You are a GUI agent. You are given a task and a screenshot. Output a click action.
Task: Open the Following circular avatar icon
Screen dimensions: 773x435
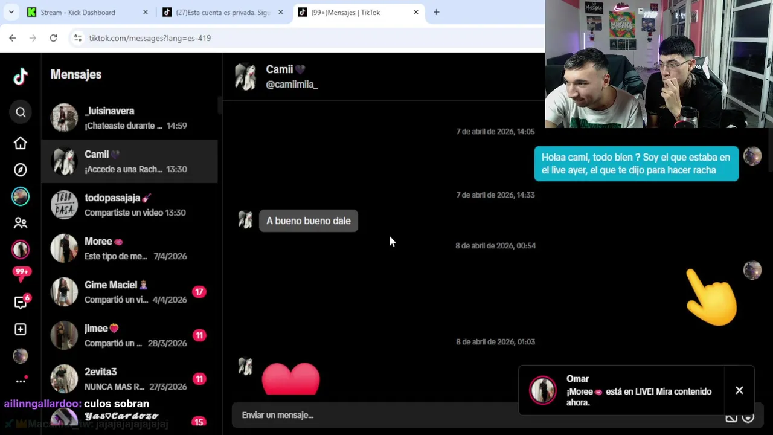21,196
